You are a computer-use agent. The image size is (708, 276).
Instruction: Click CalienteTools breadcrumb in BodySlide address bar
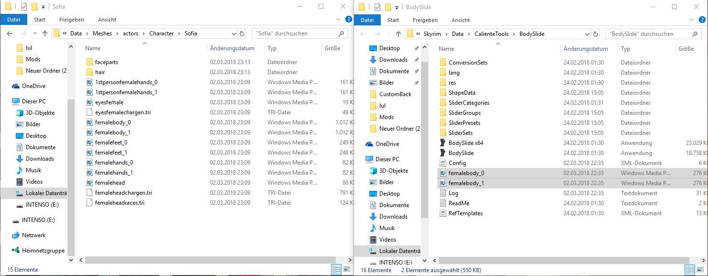pyautogui.click(x=492, y=34)
